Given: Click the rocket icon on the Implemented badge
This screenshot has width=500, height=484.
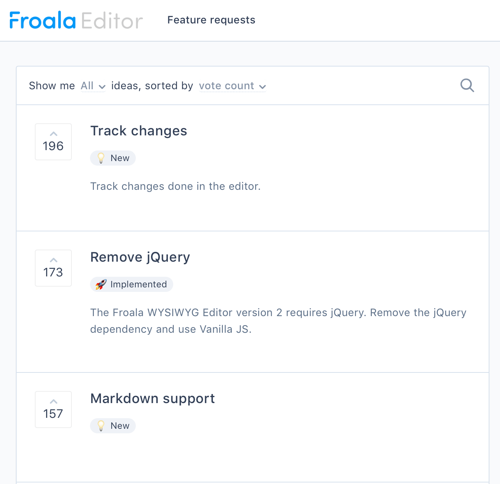Looking at the screenshot, I should click(101, 284).
